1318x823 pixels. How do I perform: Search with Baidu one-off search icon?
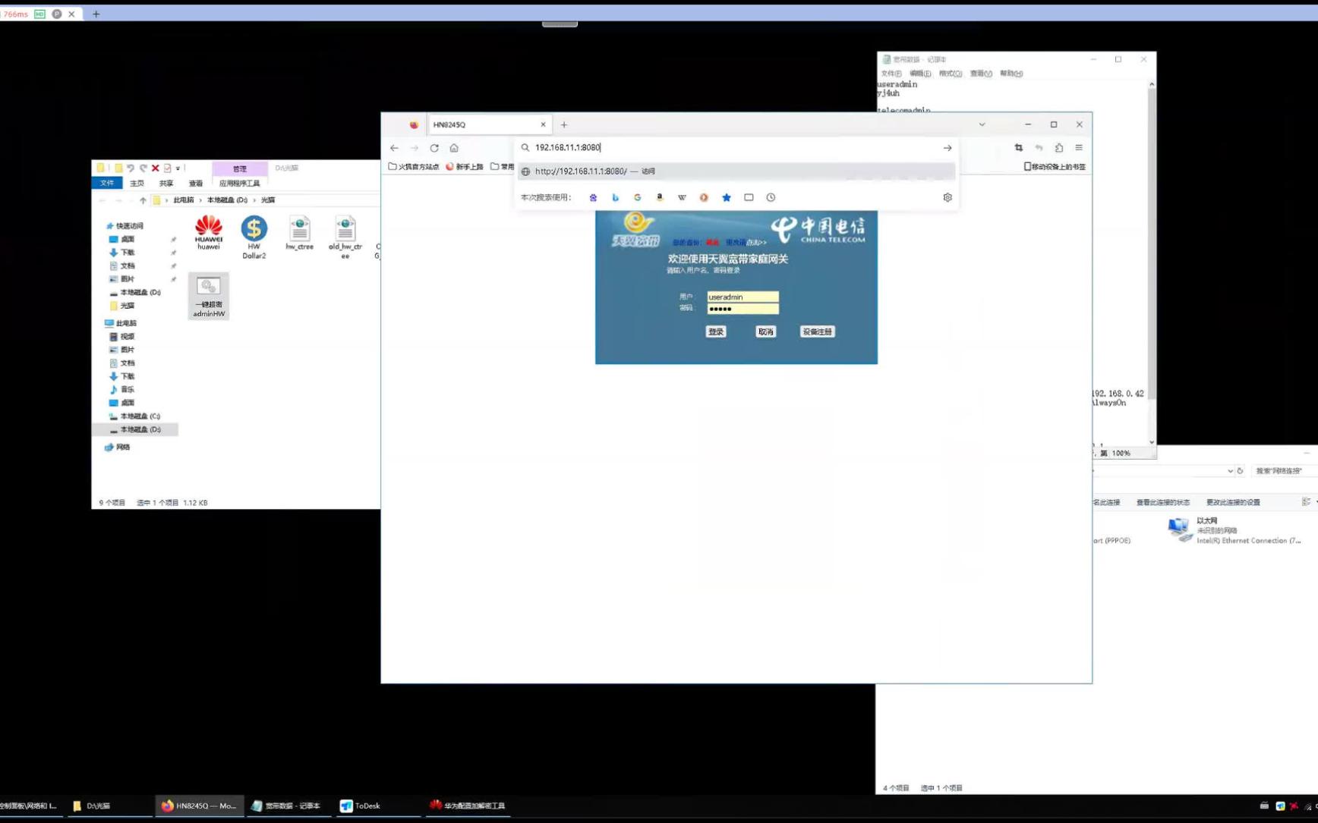point(593,197)
